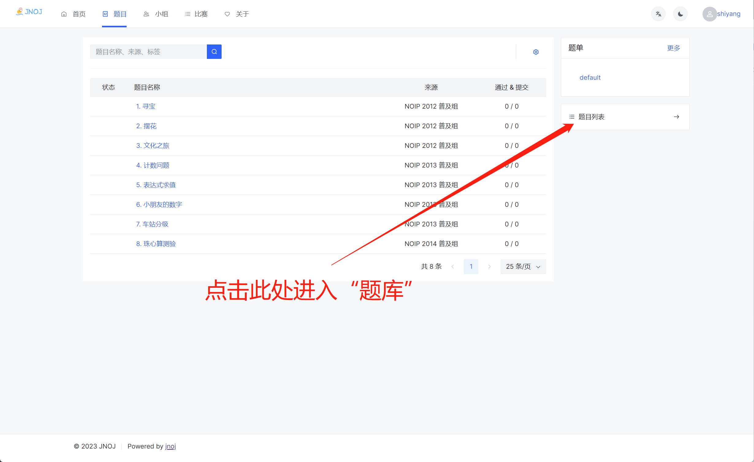The height and width of the screenshot is (462, 754).
Task: Click the user avatar icon
Action: (x=710, y=14)
